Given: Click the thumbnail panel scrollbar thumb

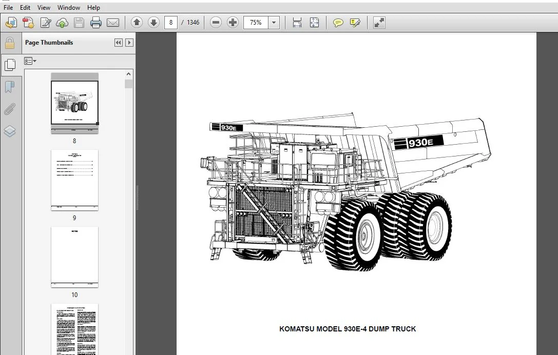Looking at the screenshot, I should point(129,84).
